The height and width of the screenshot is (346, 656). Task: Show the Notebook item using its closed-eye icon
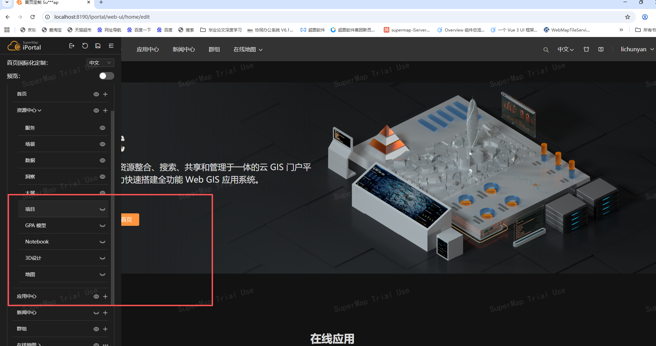103,242
